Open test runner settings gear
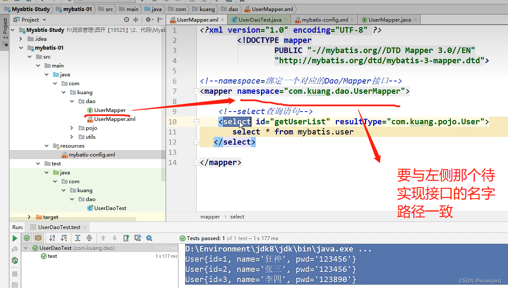 pos(149,238)
